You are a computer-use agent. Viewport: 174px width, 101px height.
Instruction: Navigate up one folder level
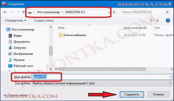[x=24, y=12]
